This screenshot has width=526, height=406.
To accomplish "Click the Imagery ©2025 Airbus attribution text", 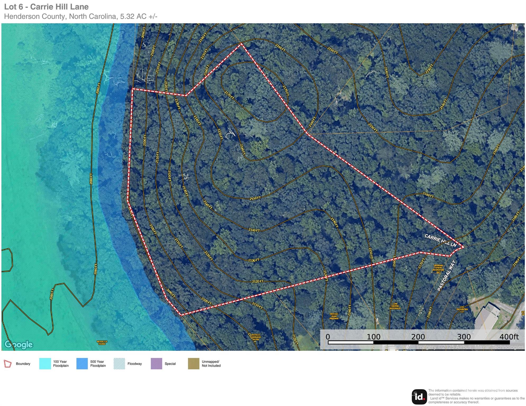I will click(x=470, y=347).
